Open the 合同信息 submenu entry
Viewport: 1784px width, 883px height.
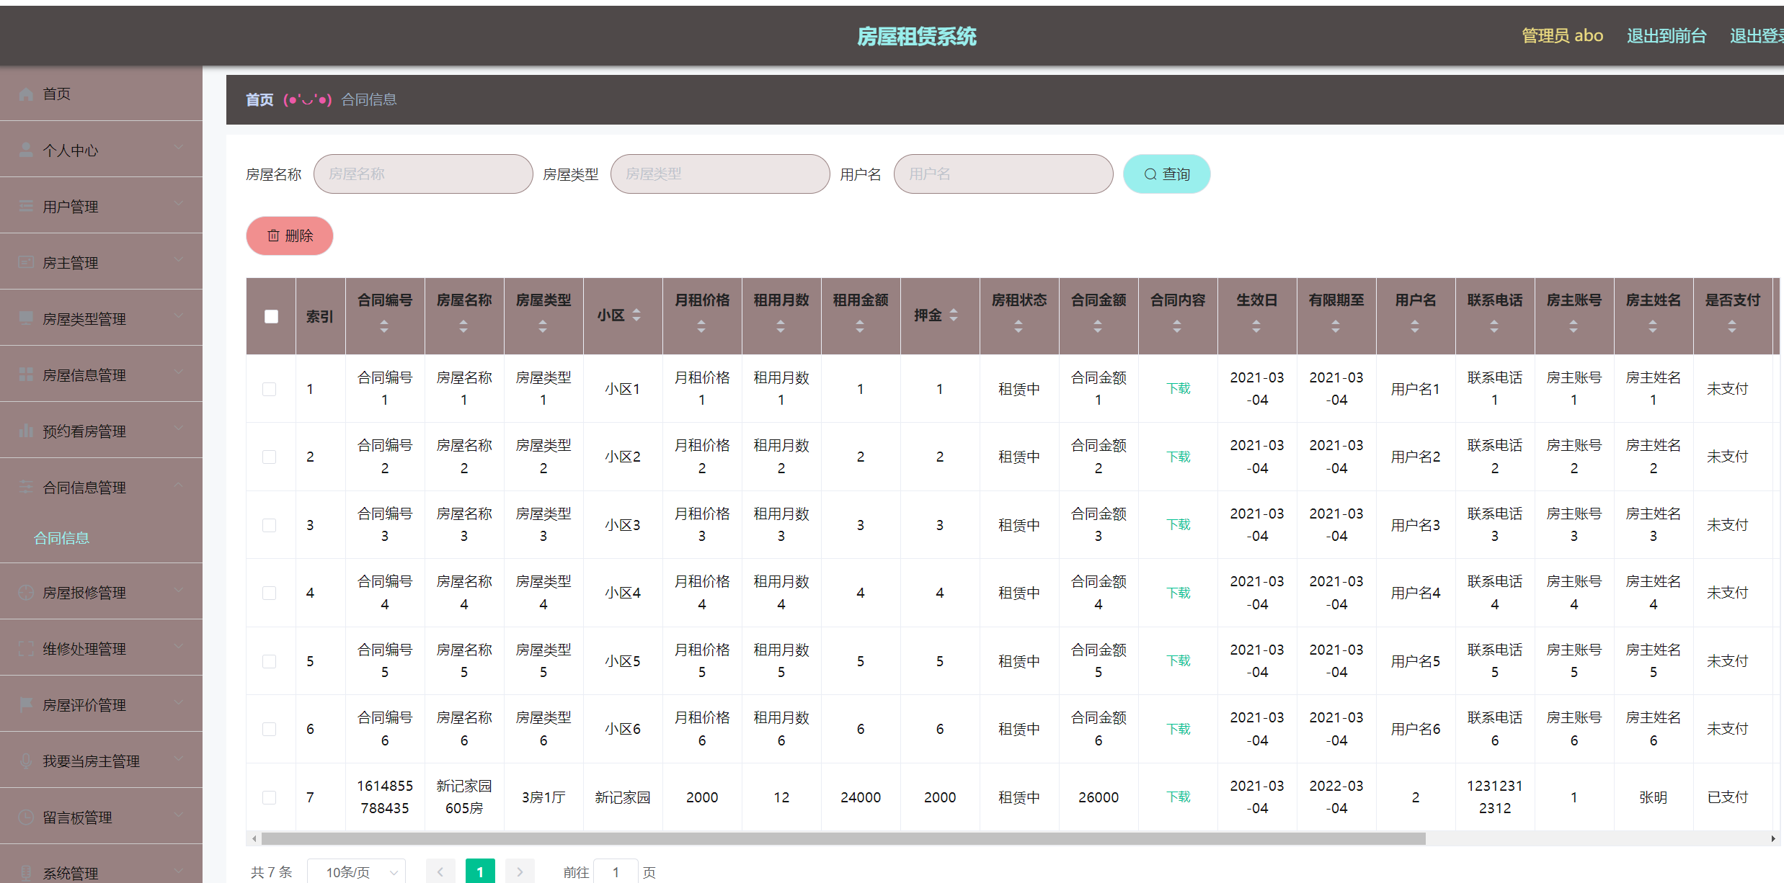tap(61, 537)
